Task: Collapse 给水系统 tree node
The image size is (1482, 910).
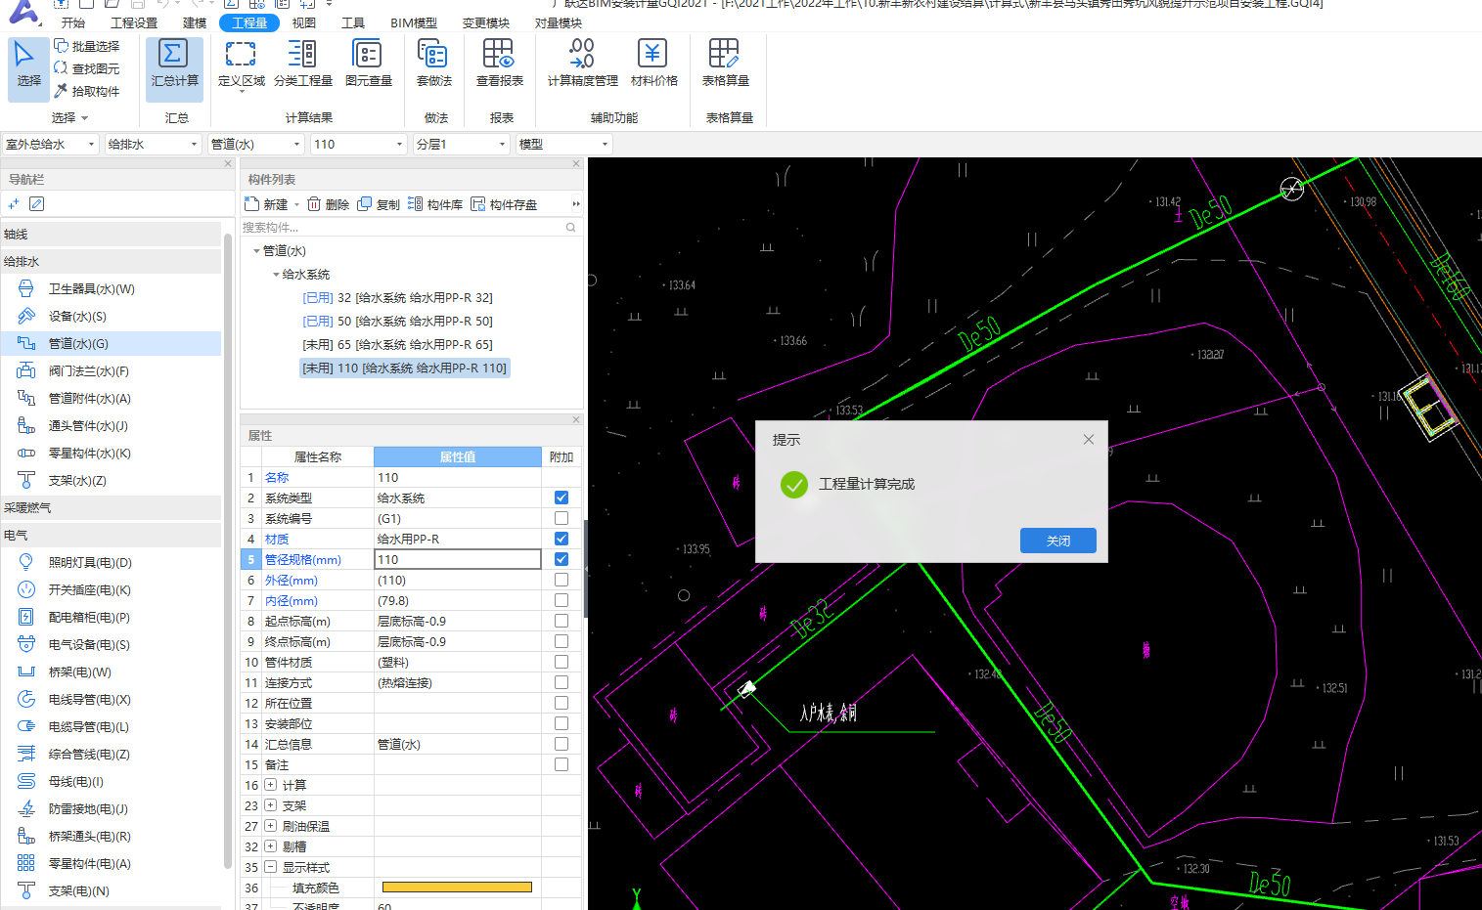Action: [x=276, y=275]
